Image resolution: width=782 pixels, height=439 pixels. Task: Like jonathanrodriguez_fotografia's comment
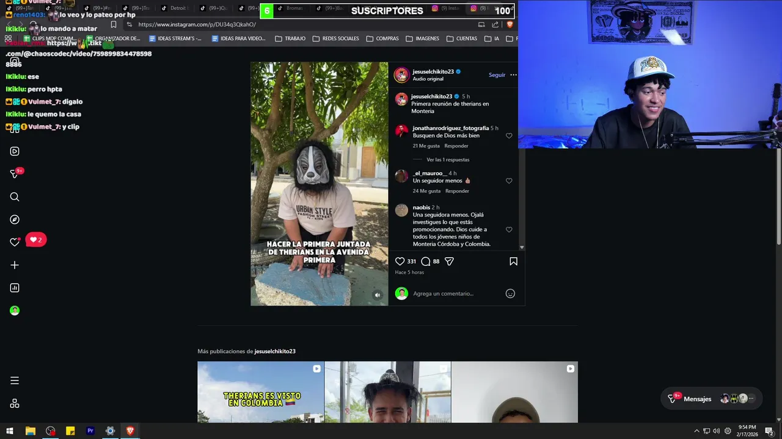tap(509, 136)
